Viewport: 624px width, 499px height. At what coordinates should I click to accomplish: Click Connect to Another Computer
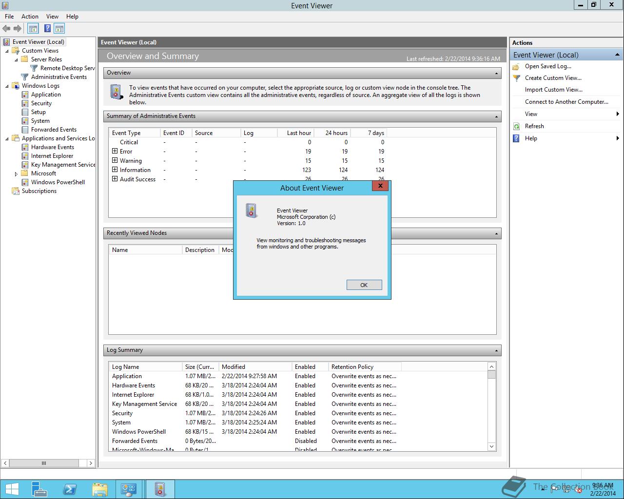pyautogui.click(x=566, y=101)
